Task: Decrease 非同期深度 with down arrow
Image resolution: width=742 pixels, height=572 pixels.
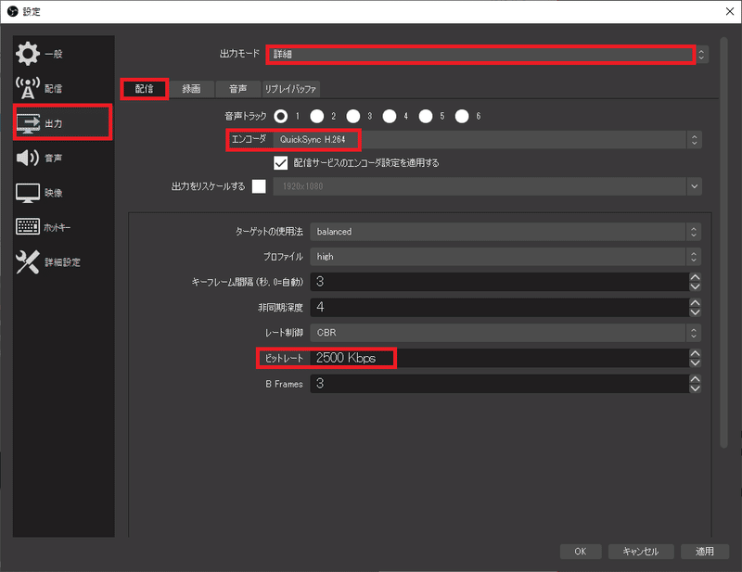Action: click(695, 311)
